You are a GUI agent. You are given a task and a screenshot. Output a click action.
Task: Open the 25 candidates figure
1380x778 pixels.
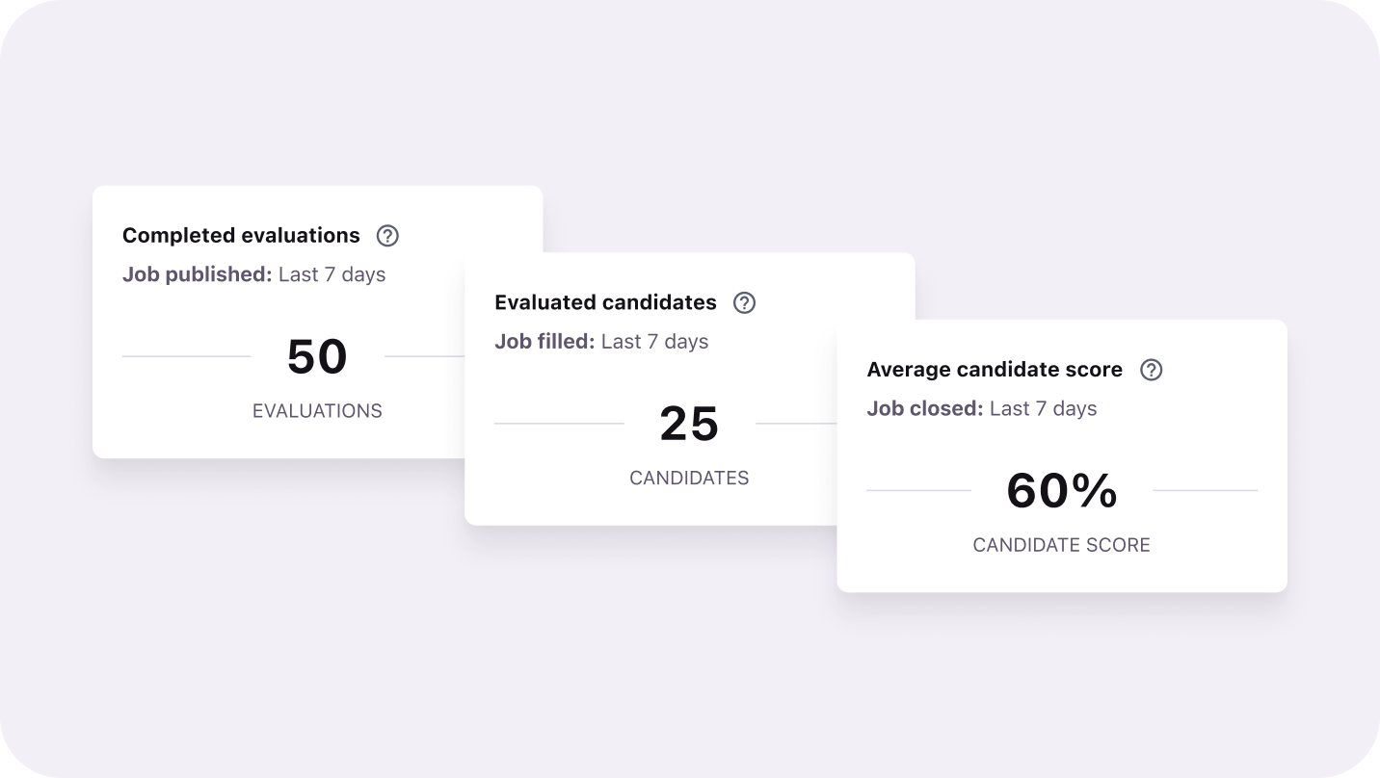[689, 425]
